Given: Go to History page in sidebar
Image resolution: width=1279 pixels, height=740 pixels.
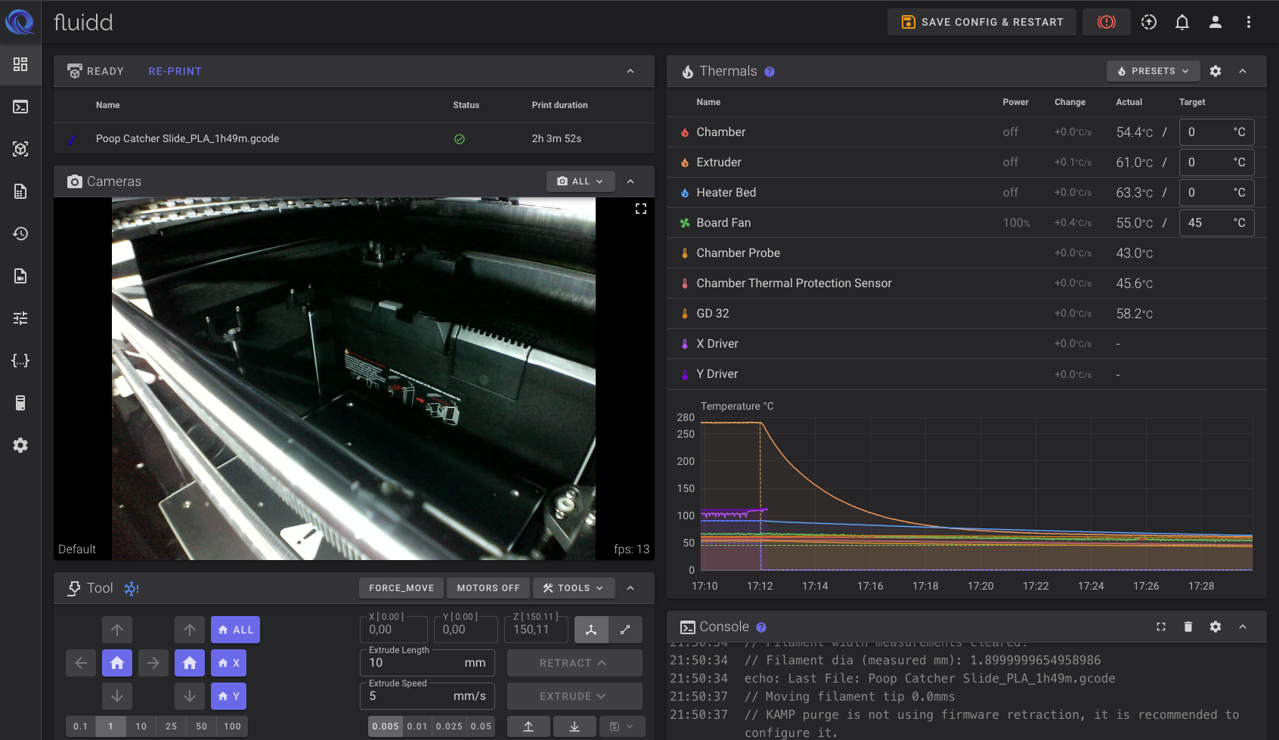Looking at the screenshot, I should click(20, 234).
